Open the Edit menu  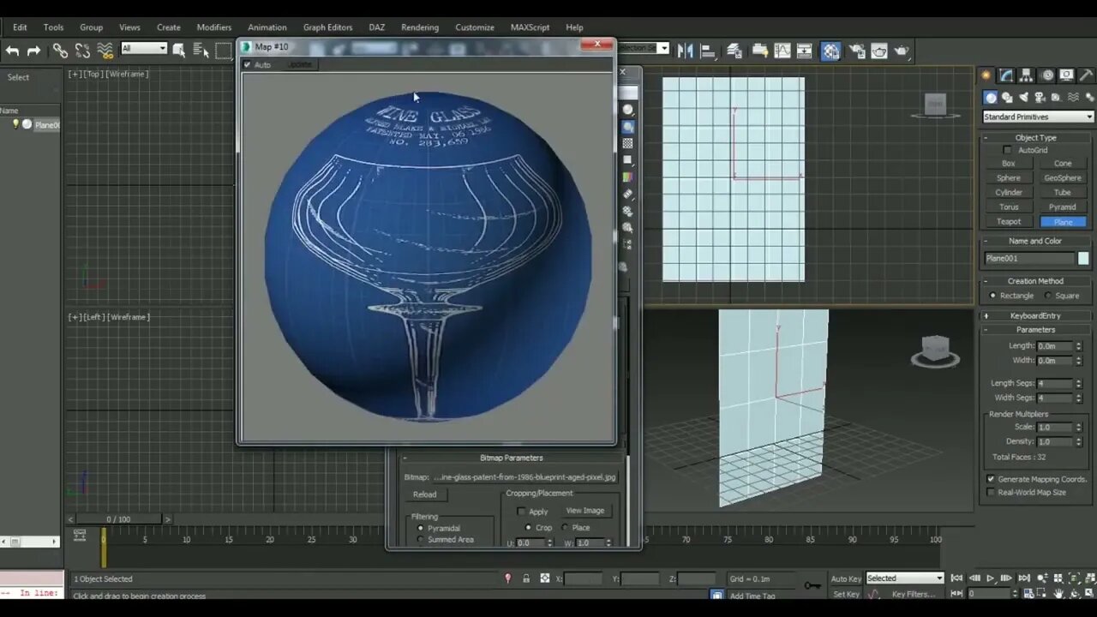point(20,27)
